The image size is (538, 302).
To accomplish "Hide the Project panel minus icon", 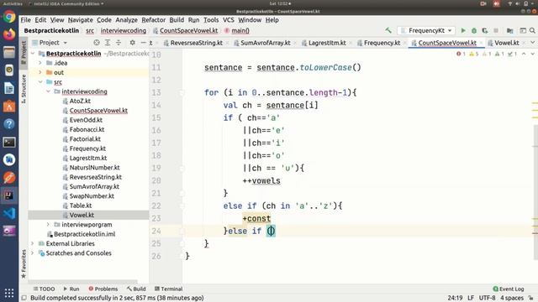I will coord(144,43).
